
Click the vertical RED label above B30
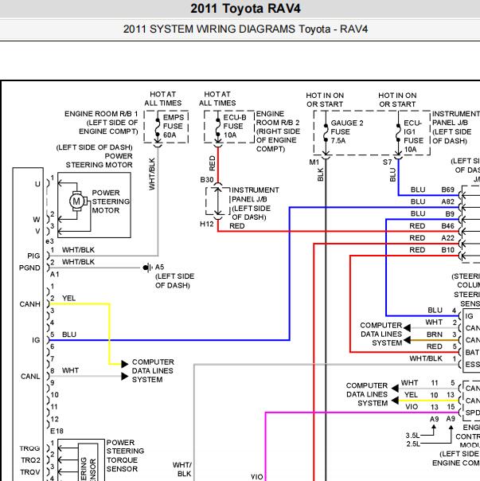[x=213, y=163]
